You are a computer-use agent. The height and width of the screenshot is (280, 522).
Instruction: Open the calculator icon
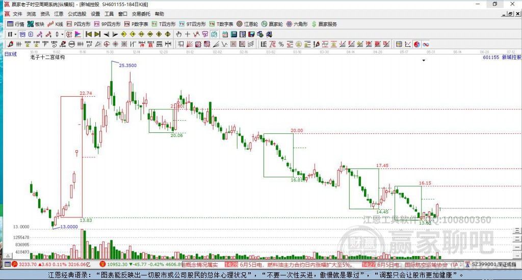[x=233, y=34]
